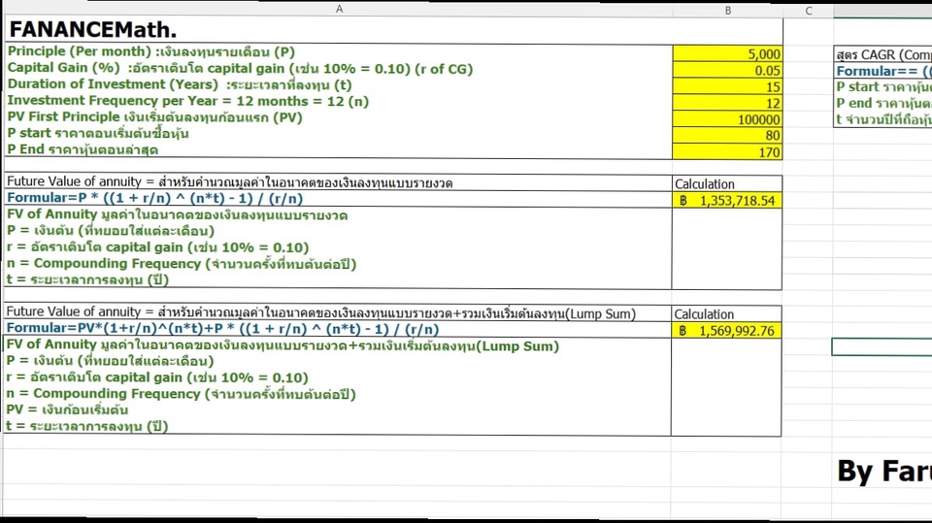932x523 pixels.
Task: Click the CAGR formula title cell
Action: [x=882, y=55]
